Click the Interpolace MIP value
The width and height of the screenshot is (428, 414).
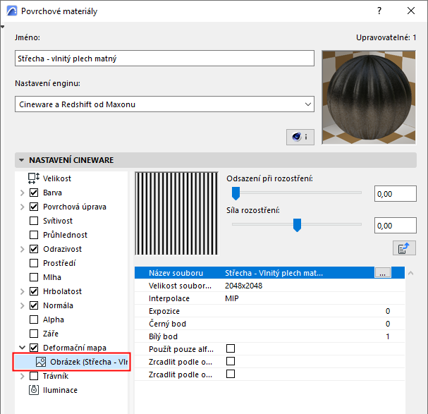tap(232, 298)
